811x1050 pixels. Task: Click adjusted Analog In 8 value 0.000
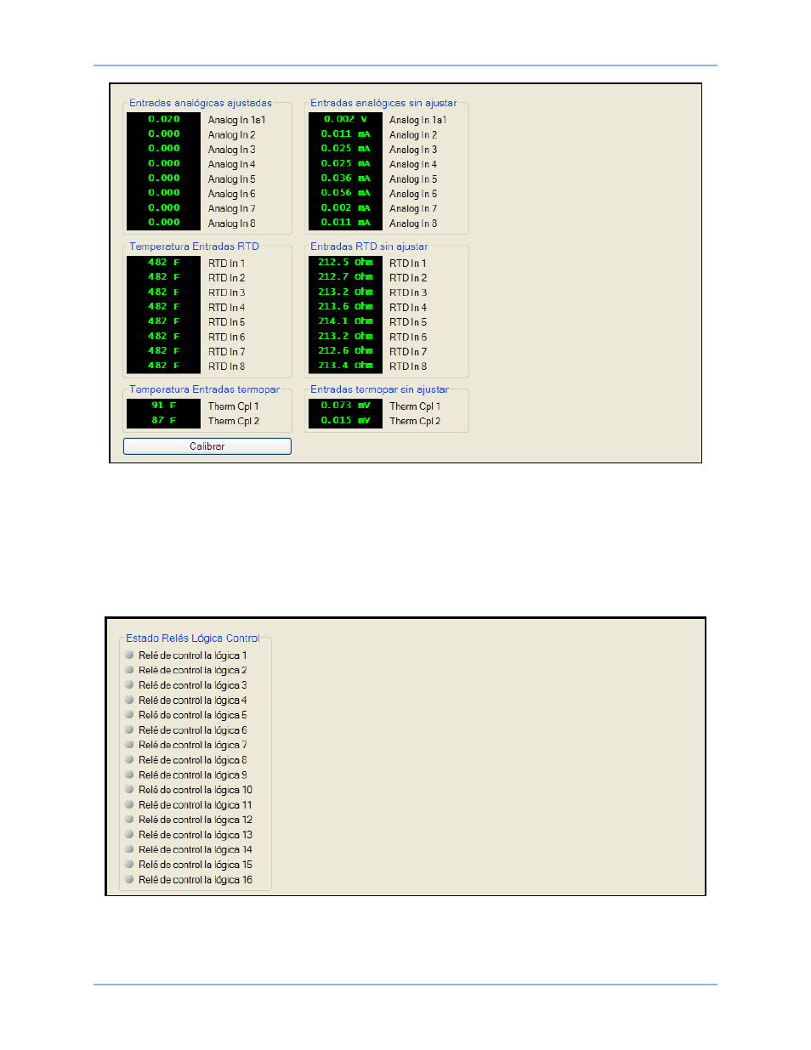164,223
